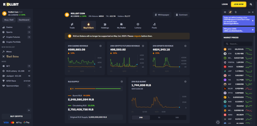Expand the Crypto Futures dropdown arrow
The image size is (257, 126).
pyautogui.click(x=29, y=37)
